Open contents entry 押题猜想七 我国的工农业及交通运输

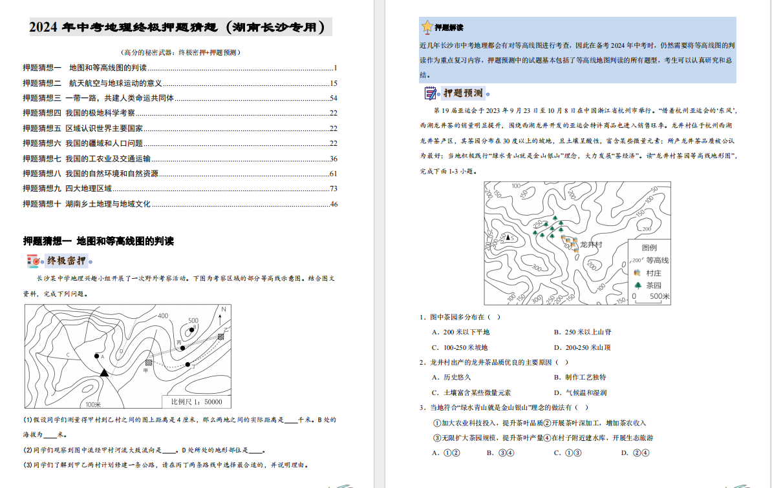coord(180,159)
